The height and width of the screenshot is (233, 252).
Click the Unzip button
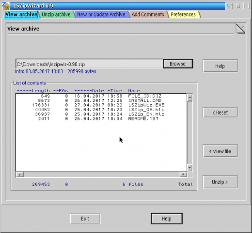click(220, 182)
